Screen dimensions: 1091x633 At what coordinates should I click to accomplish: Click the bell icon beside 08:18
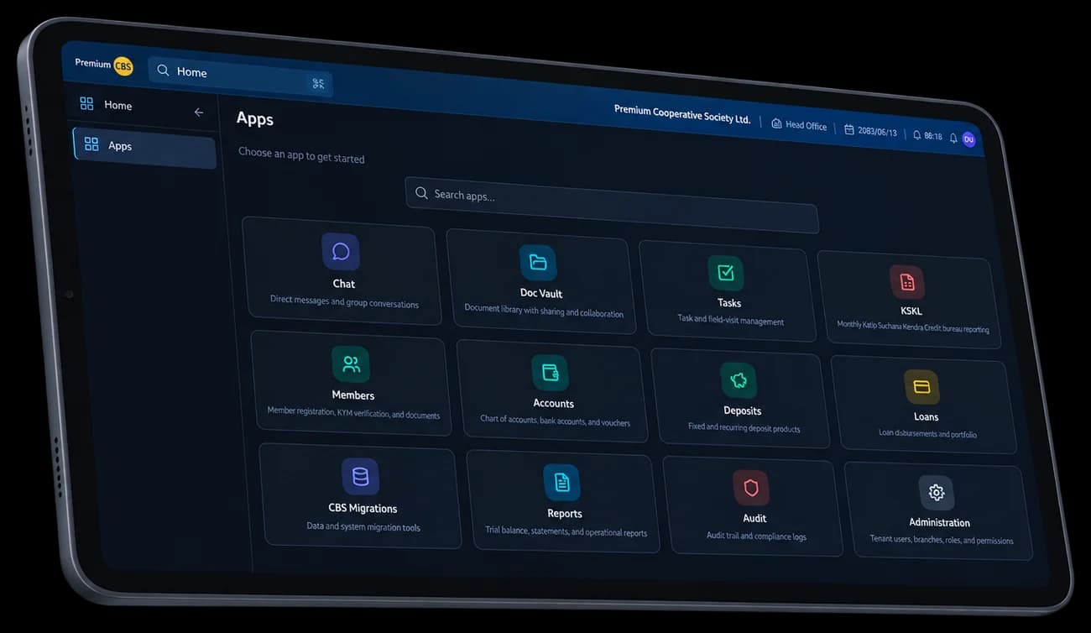tap(916, 134)
